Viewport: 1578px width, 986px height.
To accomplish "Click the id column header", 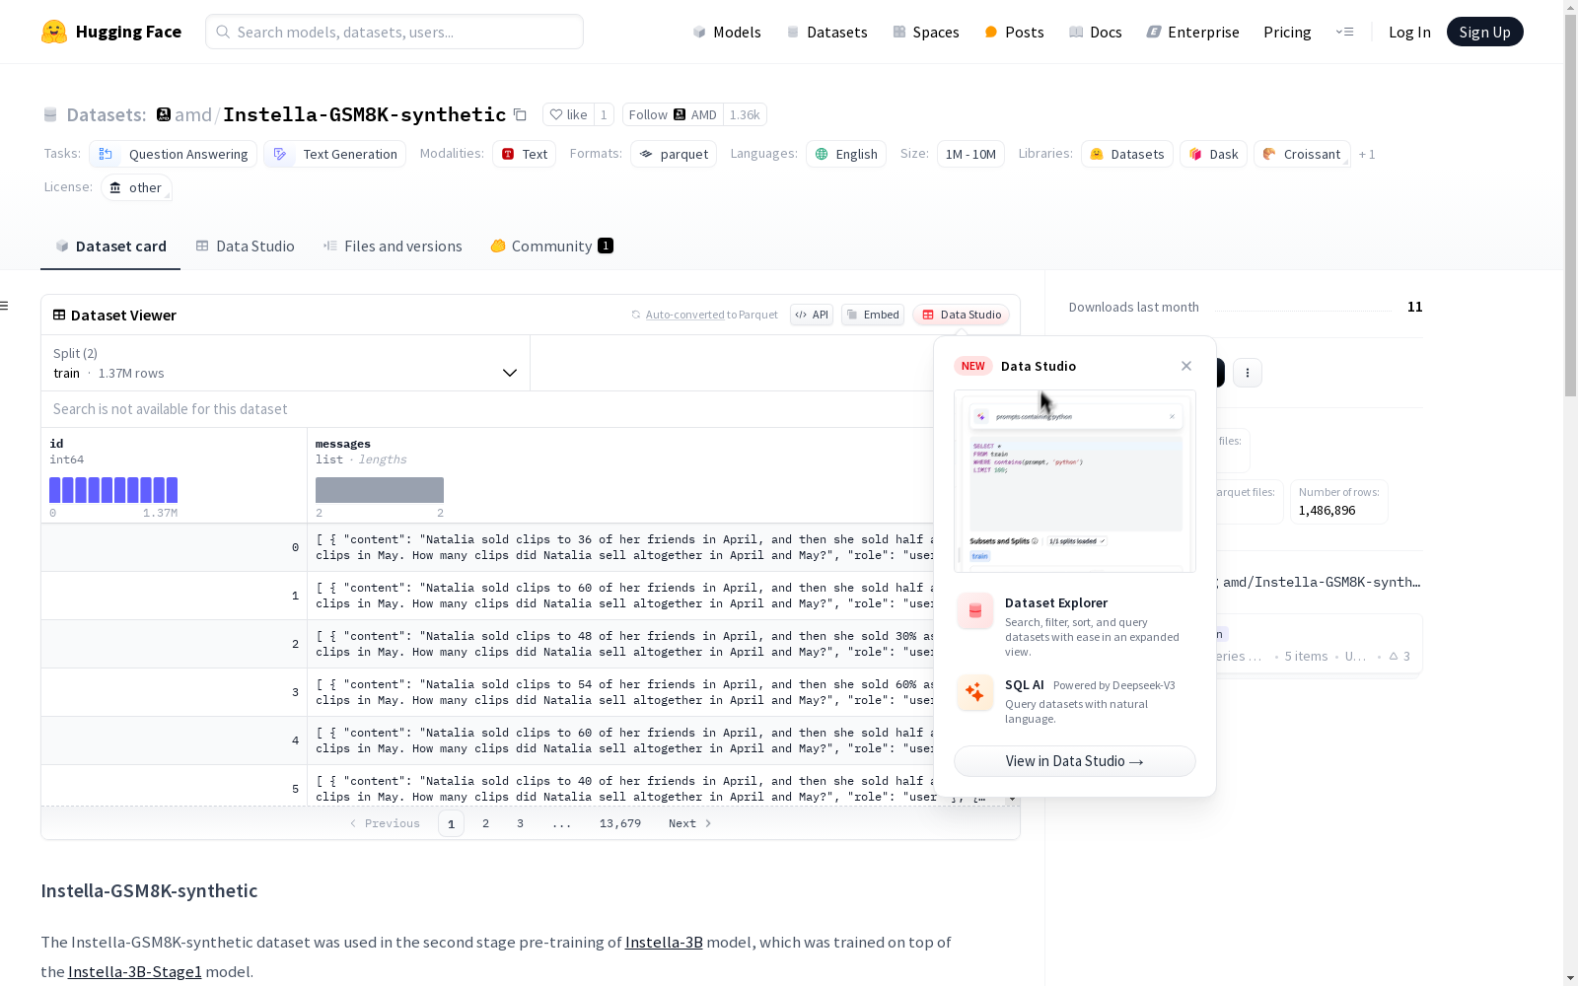I will [56, 444].
